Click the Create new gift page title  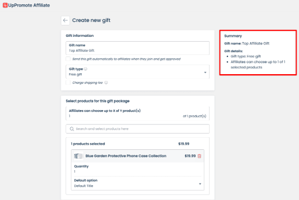pos(91,21)
